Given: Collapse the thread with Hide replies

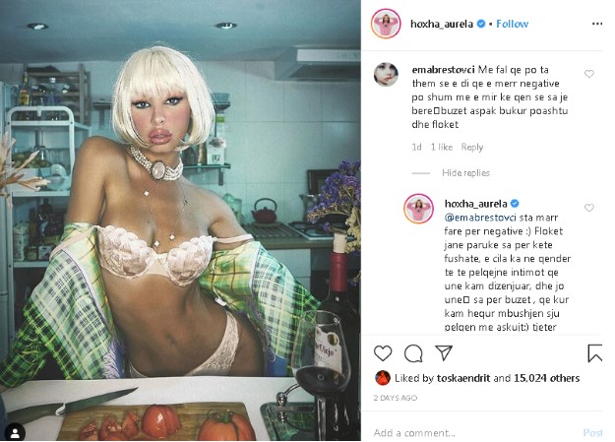Looking at the screenshot, I should coord(466,172).
